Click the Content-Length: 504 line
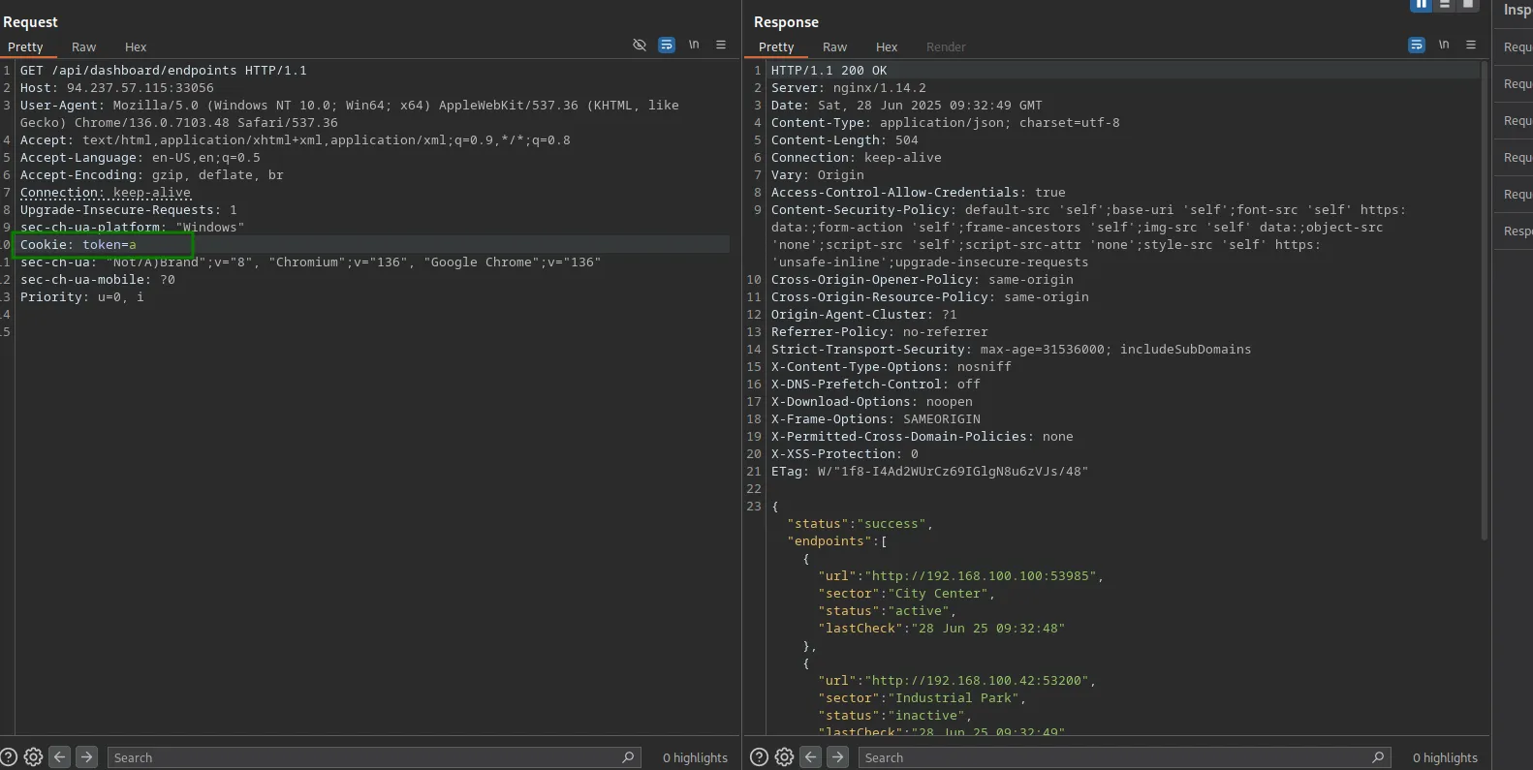The height and width of the screenshot is (770, 1533). pyautogui.click(x=844, y=140)
